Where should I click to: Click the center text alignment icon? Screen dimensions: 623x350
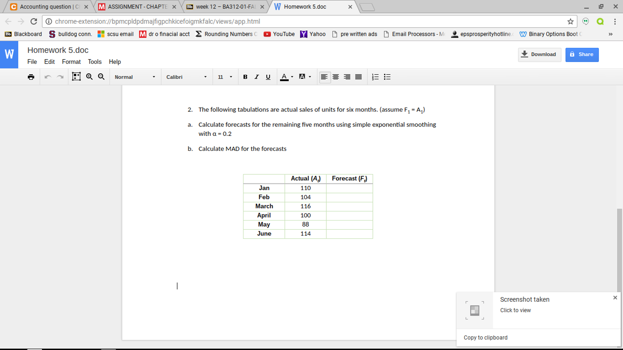(335, 77)
